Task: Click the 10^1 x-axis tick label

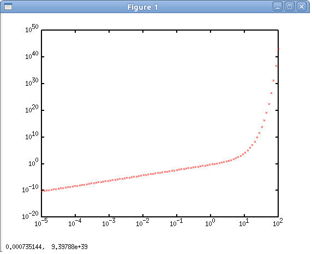Action: coord(244,222)
